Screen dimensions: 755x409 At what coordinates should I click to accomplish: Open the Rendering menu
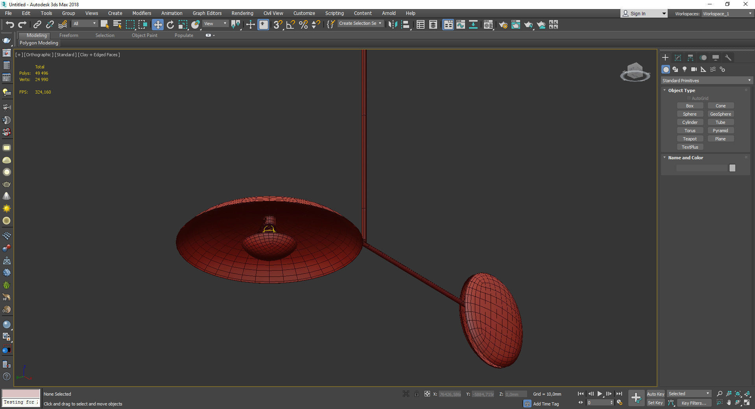coord(242,13)
